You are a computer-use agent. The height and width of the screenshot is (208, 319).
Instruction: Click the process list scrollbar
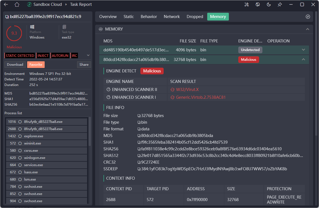[x=90, y=132]
